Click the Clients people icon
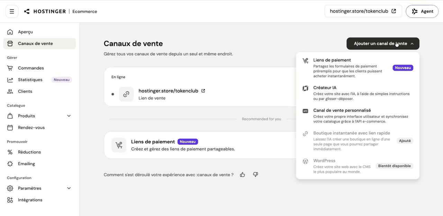This screenshot has width=443, height=216. click(10, 91)
